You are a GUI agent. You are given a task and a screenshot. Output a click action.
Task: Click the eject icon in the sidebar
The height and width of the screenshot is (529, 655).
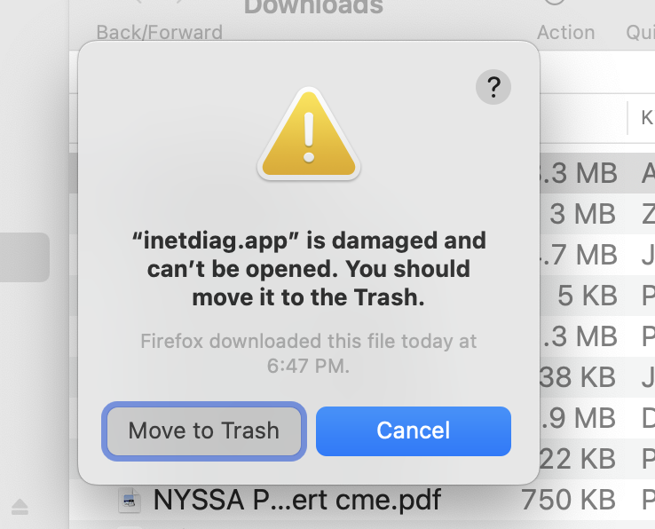pos(20,507)
